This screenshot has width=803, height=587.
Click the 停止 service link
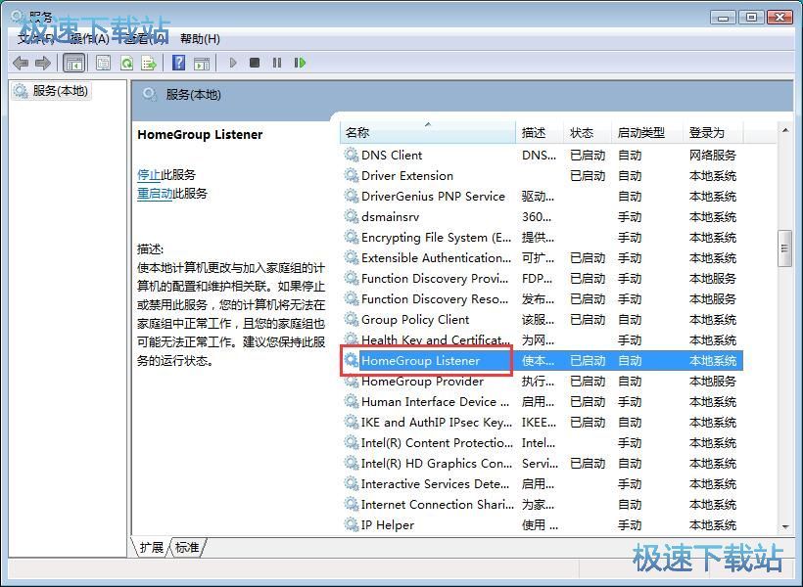[149, 174]
